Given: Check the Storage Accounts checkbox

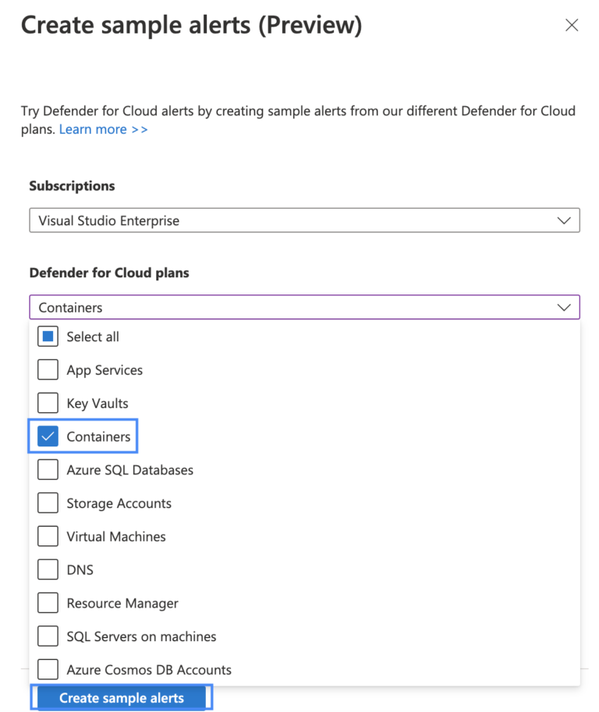Looking at the screenshot, I should click(48, 502).
